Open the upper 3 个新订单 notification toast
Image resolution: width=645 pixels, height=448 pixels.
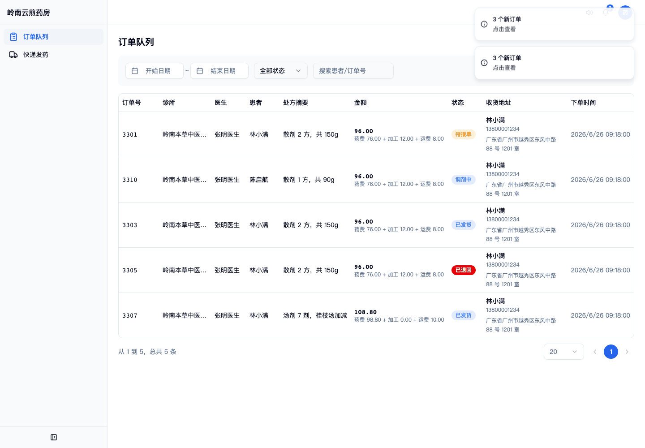click(x=555, y=24)
